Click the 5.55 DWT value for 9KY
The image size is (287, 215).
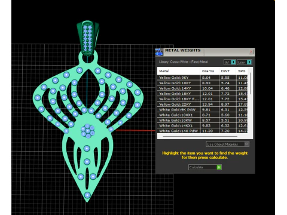point(225,78)
